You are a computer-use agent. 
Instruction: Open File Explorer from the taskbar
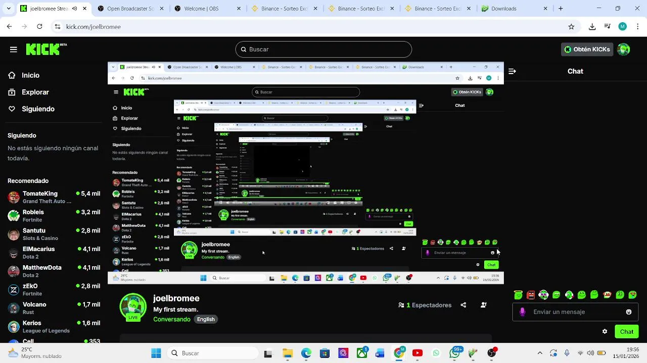[287, 353]
